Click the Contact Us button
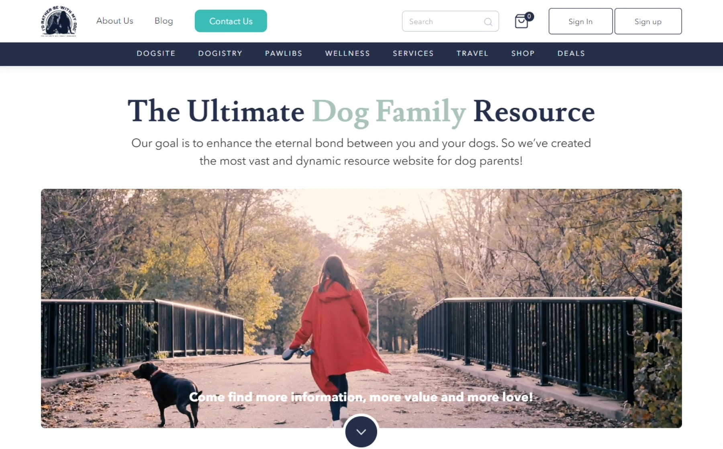Viewport: 723px width, 449px height. pyautogui.click(x=231, y=21)
